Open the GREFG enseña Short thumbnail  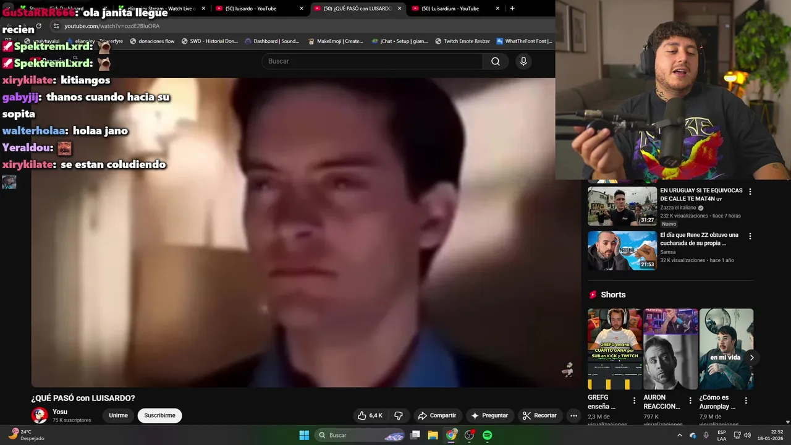[615, 349]
